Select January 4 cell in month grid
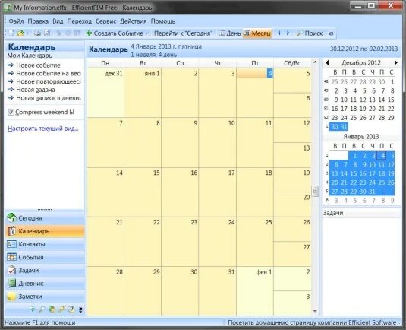This screenshot has width=406, height=330. click(x=255, y=93)
